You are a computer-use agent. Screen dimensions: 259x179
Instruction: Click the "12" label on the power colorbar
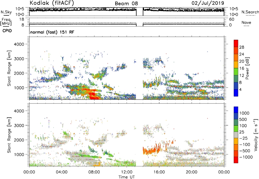pos(242,76)
